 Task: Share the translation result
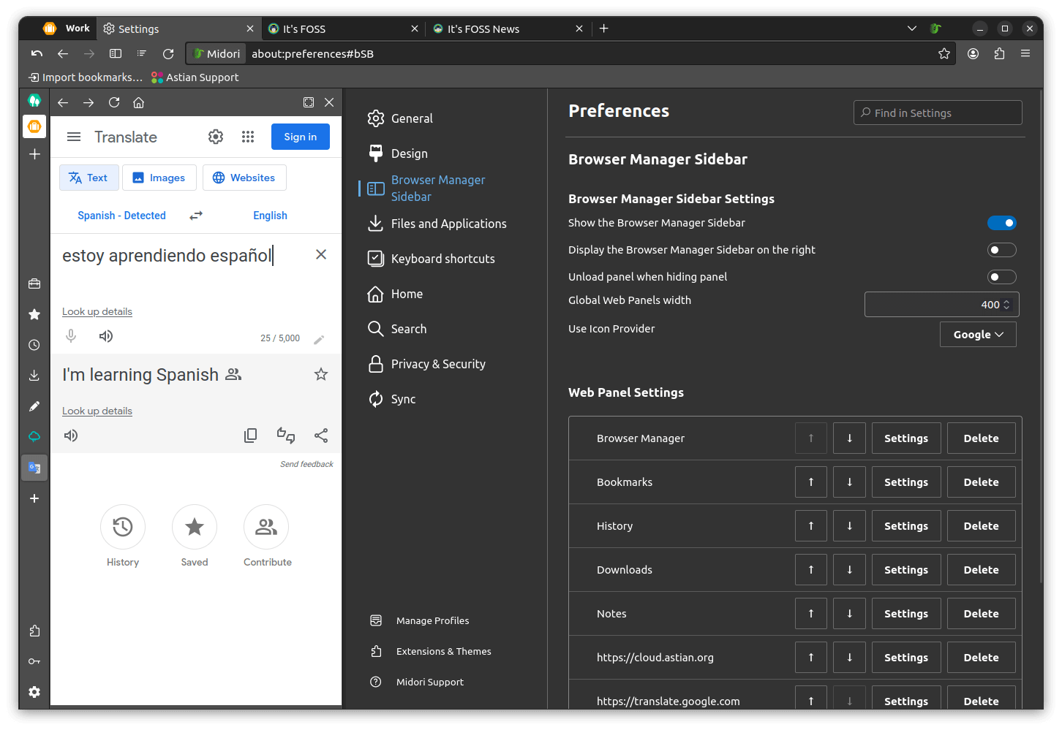point(320,435)
